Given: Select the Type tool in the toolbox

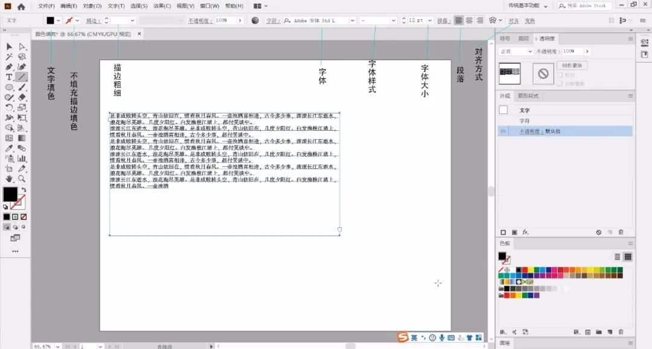Looking at the screenshot, I should pyautogui.click(x=10, y=77).
